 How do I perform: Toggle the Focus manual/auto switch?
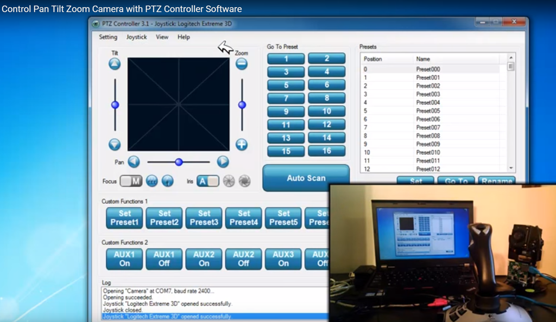[131, 181]
